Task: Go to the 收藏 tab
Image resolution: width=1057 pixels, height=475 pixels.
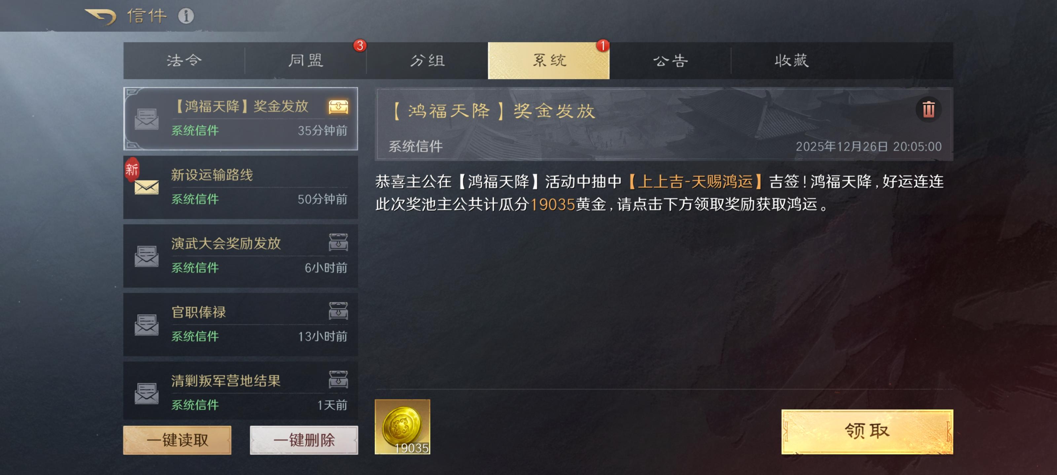Action: pyautogui.click(x=791, y=61)
